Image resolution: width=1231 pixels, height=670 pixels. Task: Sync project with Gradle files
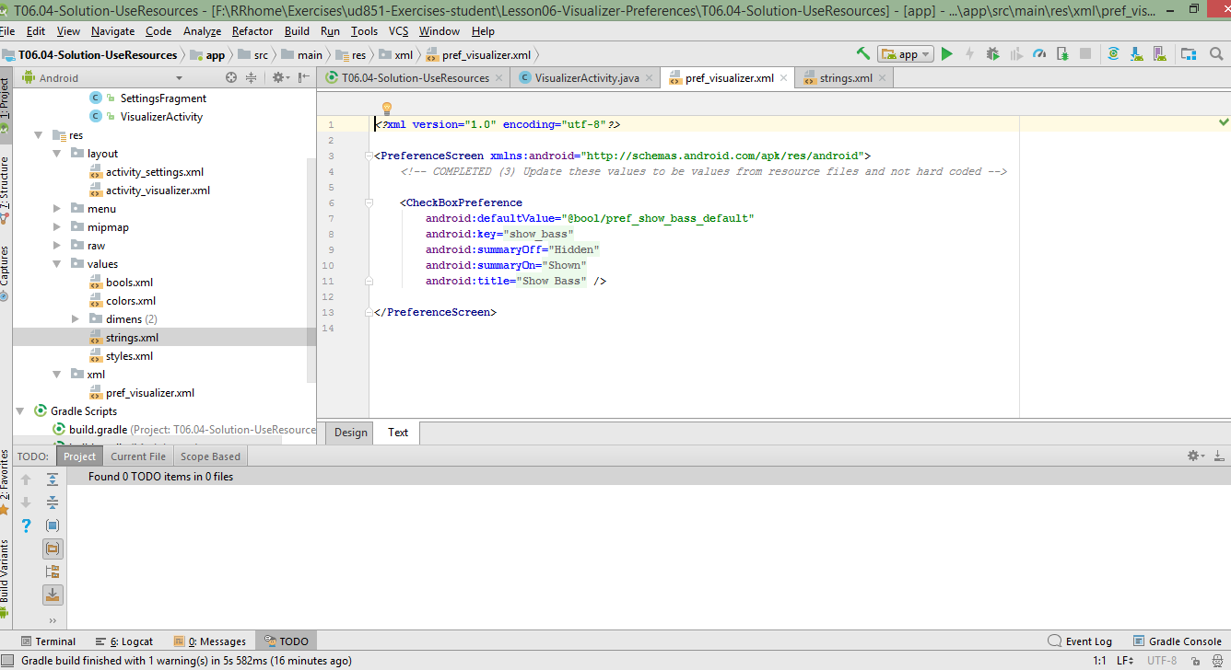[1113, 53]
